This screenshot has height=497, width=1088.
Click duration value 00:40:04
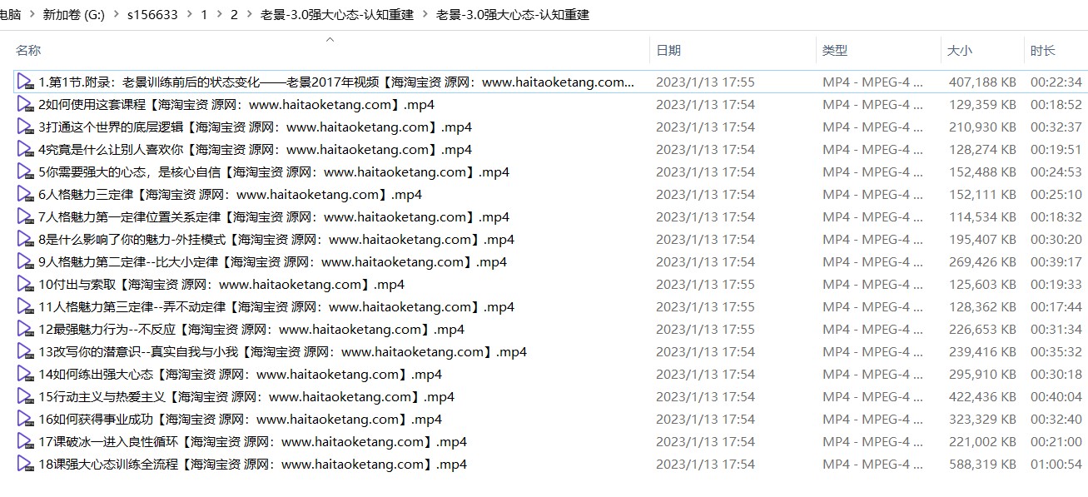point(1056,397)
